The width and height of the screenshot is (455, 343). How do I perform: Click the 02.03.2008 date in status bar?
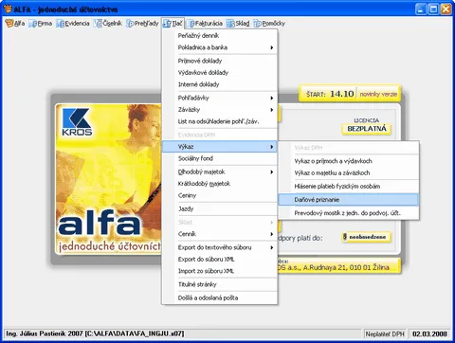429,334
